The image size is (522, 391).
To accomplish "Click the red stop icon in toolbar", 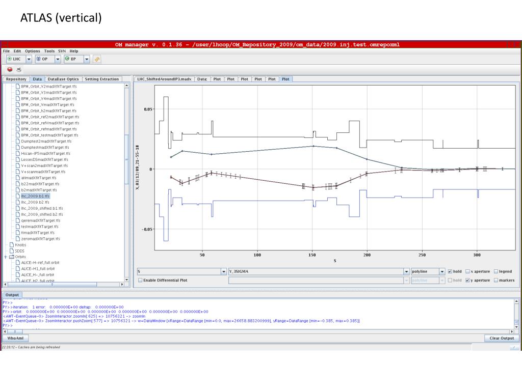I will (10, 69).
